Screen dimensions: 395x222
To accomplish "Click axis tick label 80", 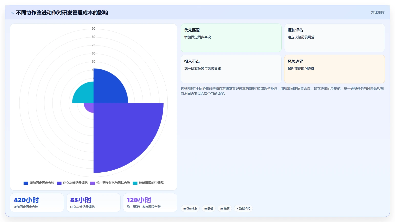I will [x=93, y=37].
